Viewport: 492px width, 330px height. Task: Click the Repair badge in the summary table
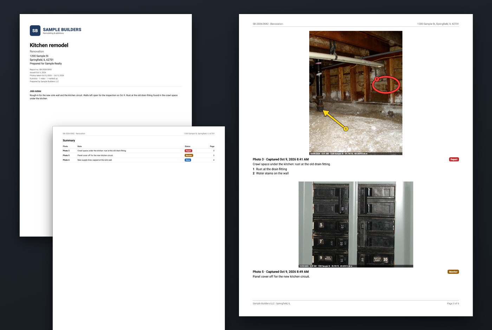click(x=188, y=151)
